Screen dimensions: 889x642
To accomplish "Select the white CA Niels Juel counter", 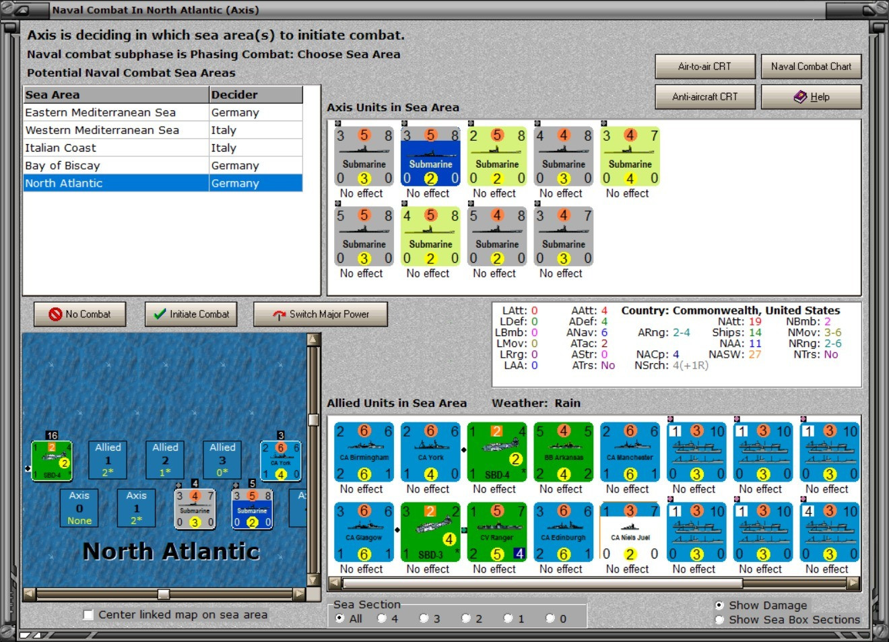I will point(630,532).
